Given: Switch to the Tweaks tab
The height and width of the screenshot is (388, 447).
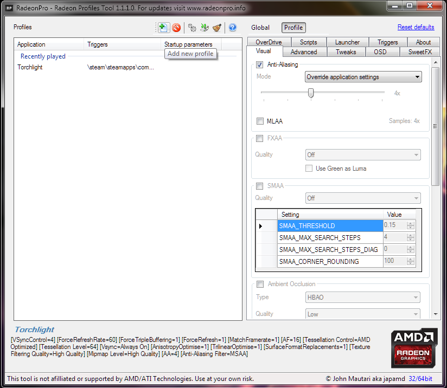Looking at the screenshot, I should [346, 52].
